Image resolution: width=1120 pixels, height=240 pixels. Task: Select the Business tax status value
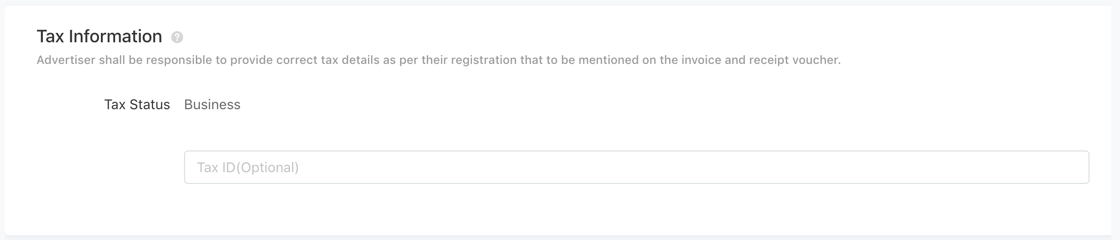click(212, 104)
